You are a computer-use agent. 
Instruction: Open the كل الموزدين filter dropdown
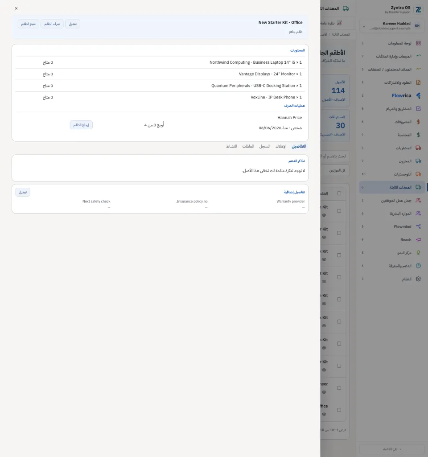point(335,170)
